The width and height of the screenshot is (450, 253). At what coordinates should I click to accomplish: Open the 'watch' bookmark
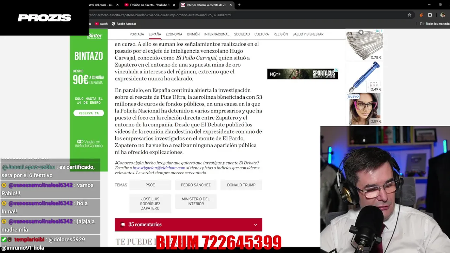pyautogui.click(x=101, y=24)
